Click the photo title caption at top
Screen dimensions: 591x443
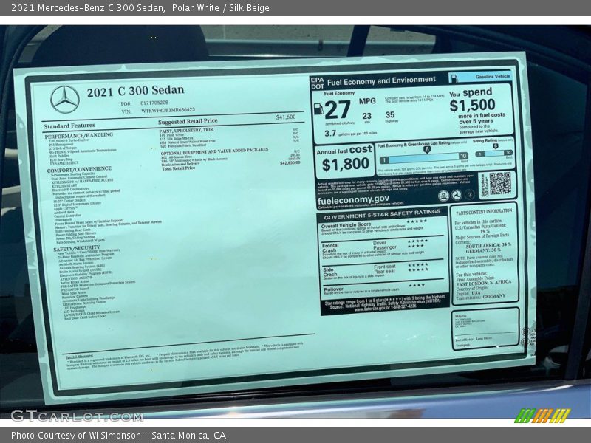click(x=140, y=8)
